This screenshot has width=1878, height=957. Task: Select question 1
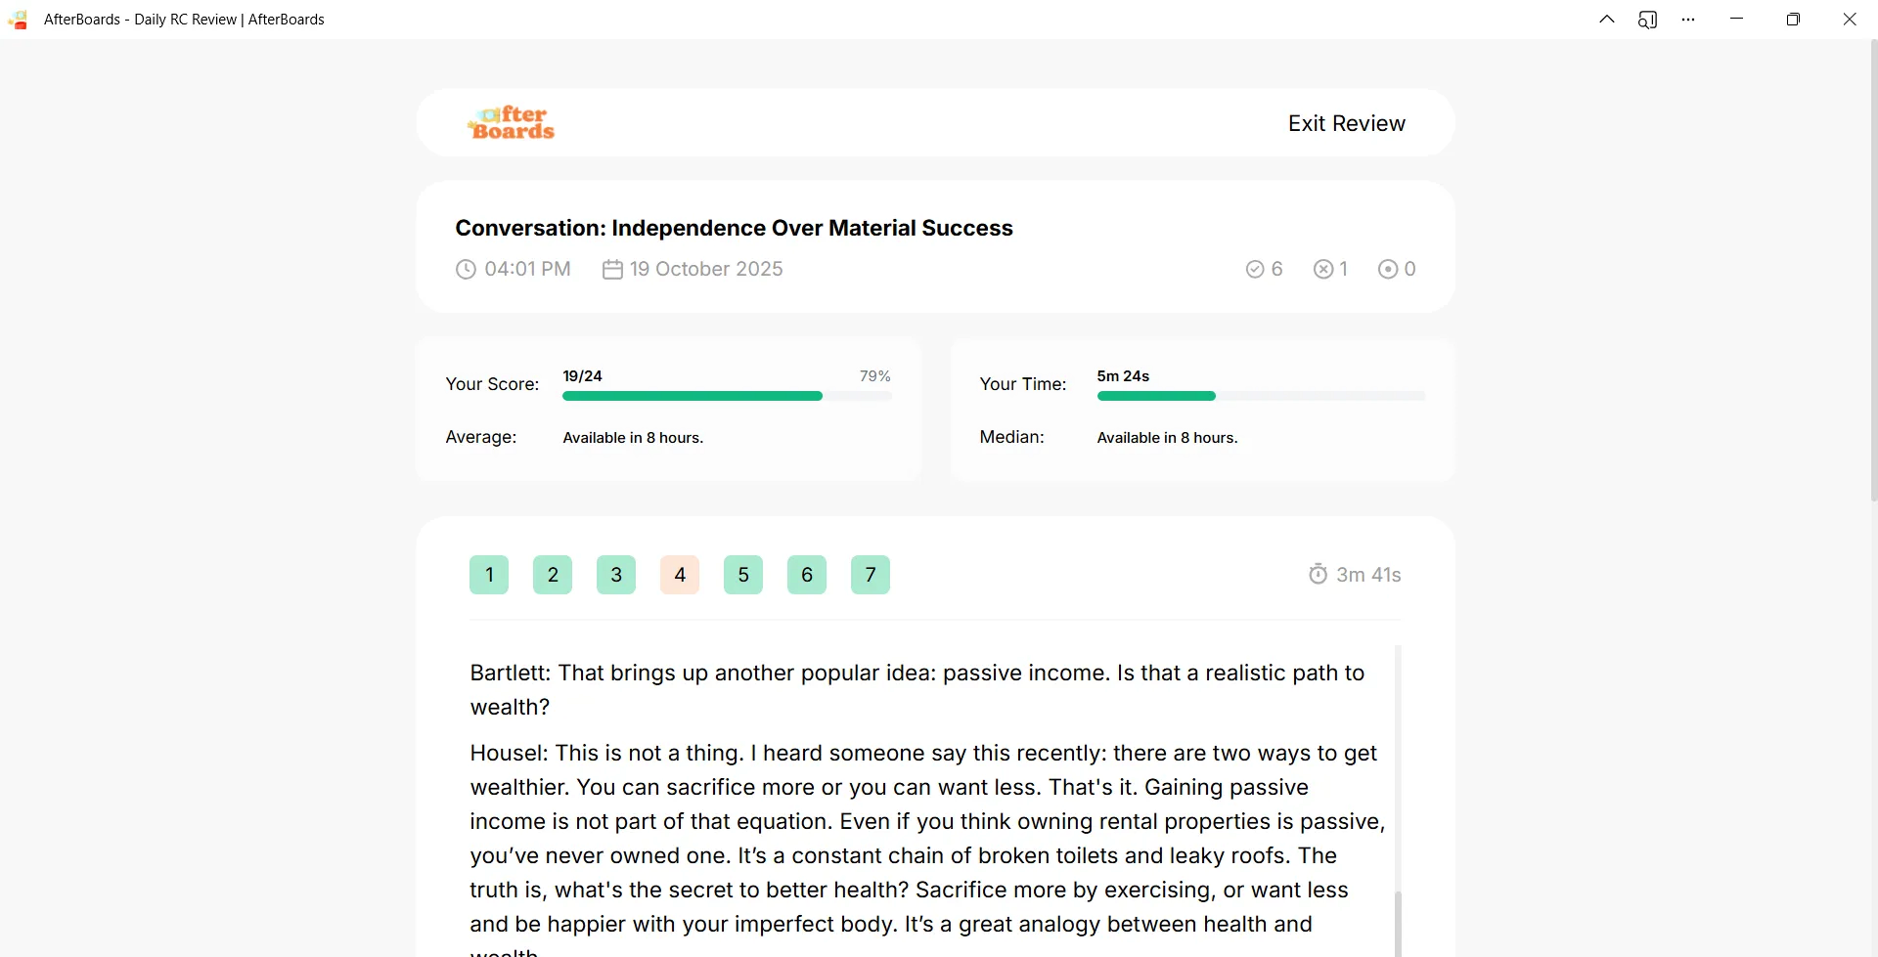click(489, 575)
